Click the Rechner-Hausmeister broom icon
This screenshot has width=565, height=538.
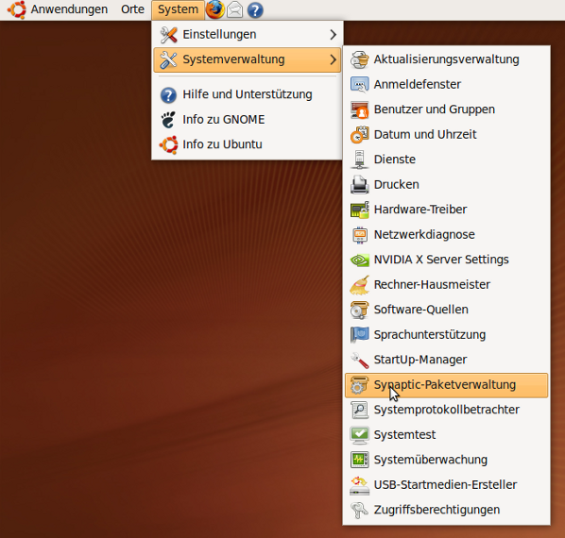click(x=359, y=285)
